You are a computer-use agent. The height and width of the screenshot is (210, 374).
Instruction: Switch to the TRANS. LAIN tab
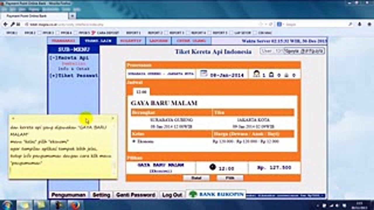pos(98,41)
